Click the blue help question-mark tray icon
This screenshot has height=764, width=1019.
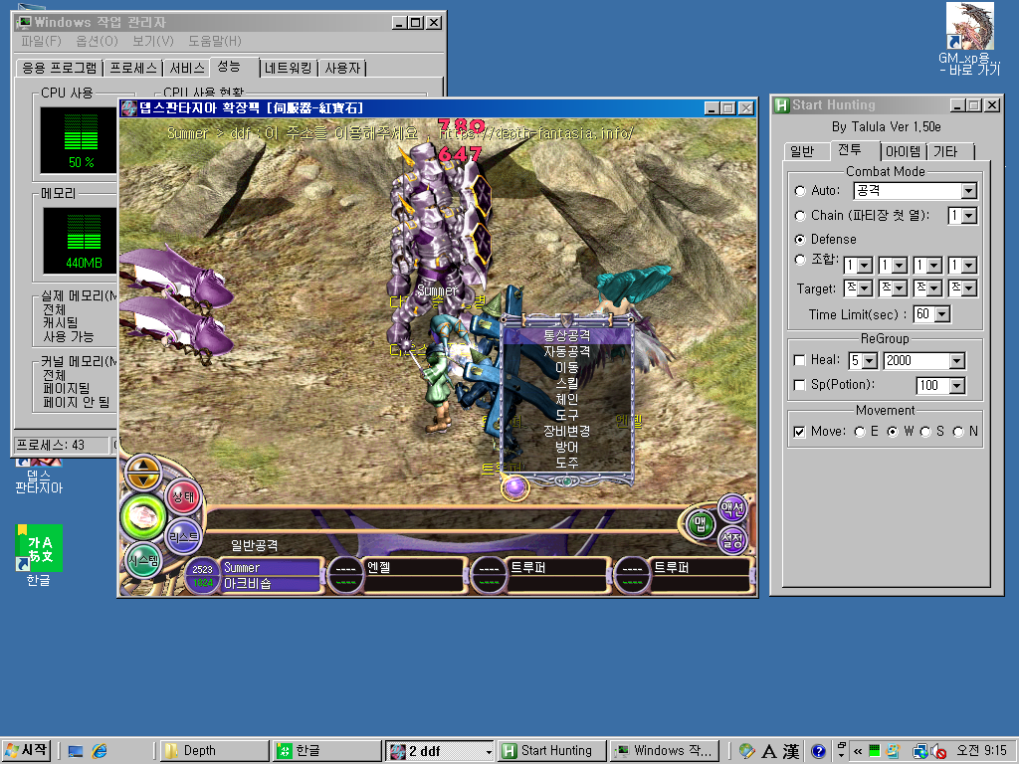point(818,752)
